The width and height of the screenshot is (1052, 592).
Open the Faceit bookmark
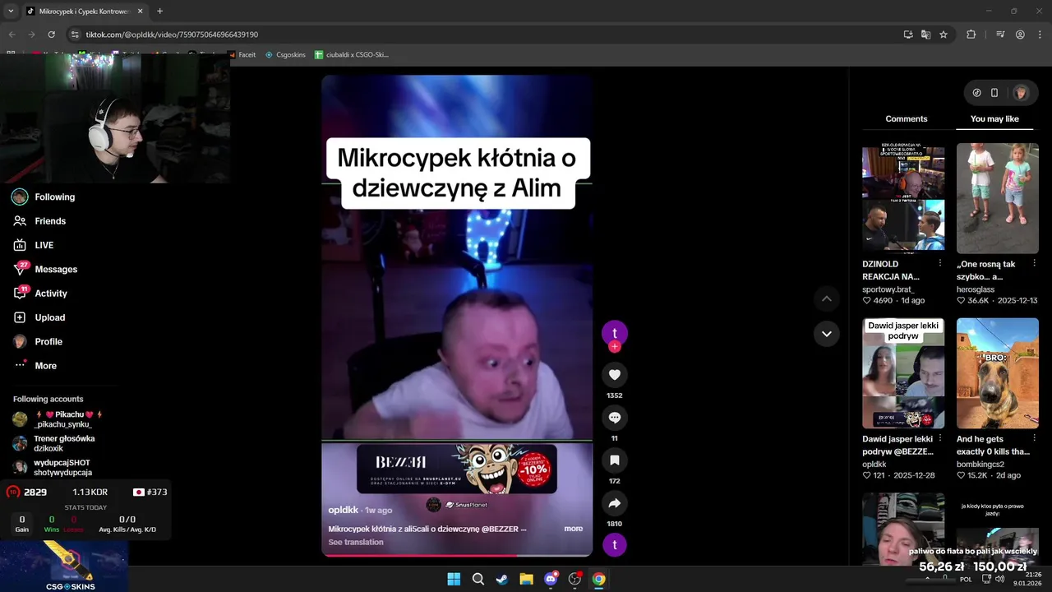coord(242,54)
